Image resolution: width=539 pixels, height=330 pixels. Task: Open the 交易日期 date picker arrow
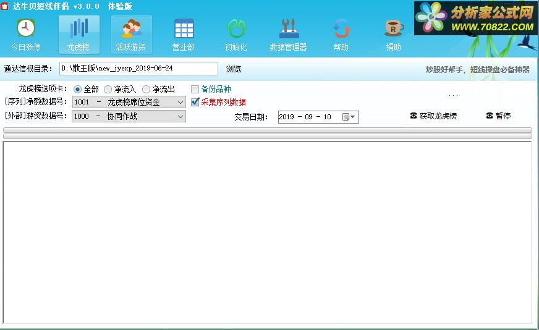[x=353, y=117]
